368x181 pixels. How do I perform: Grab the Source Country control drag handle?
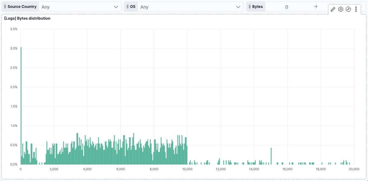[5, 7]
